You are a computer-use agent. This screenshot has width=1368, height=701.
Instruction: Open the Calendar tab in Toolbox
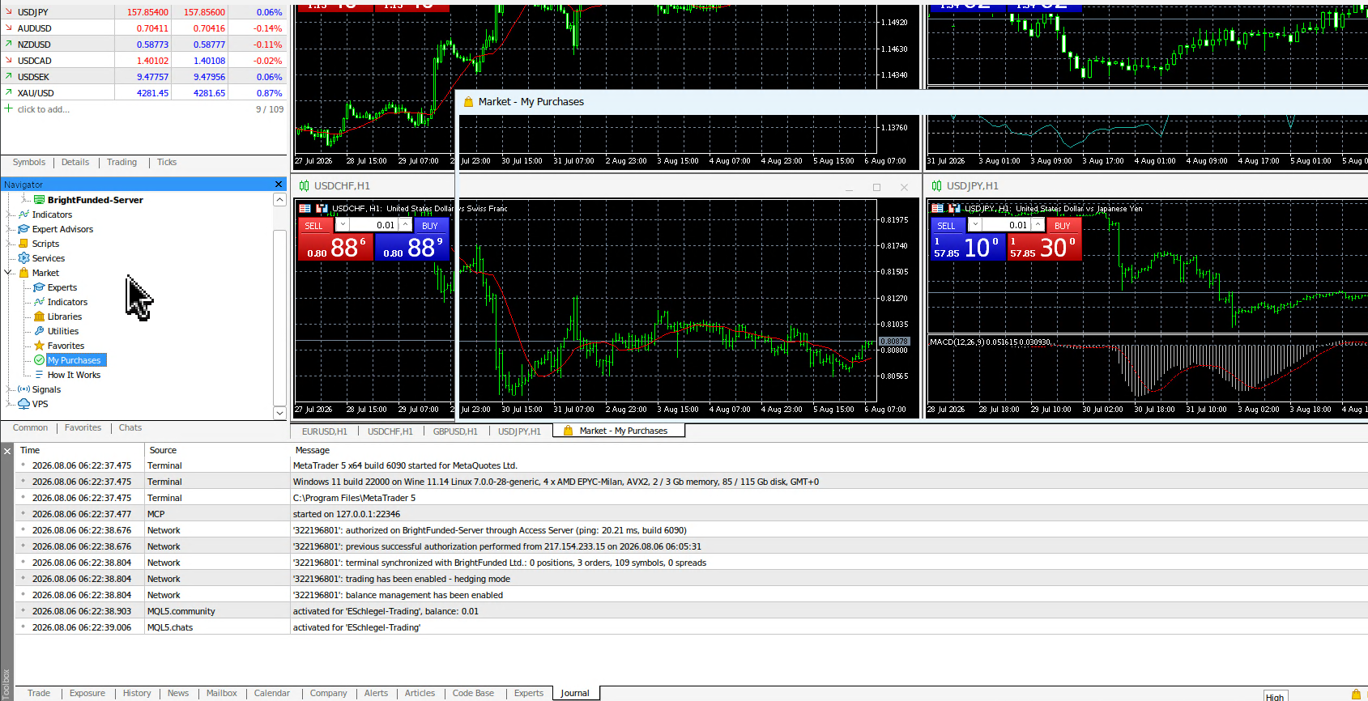272,693
